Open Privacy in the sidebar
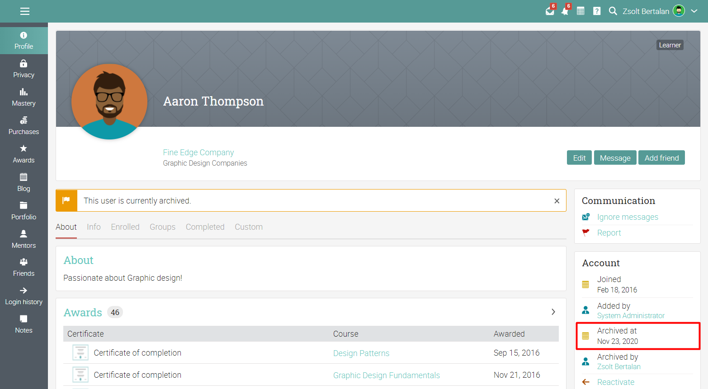The image size is (708, 389). 24,69
